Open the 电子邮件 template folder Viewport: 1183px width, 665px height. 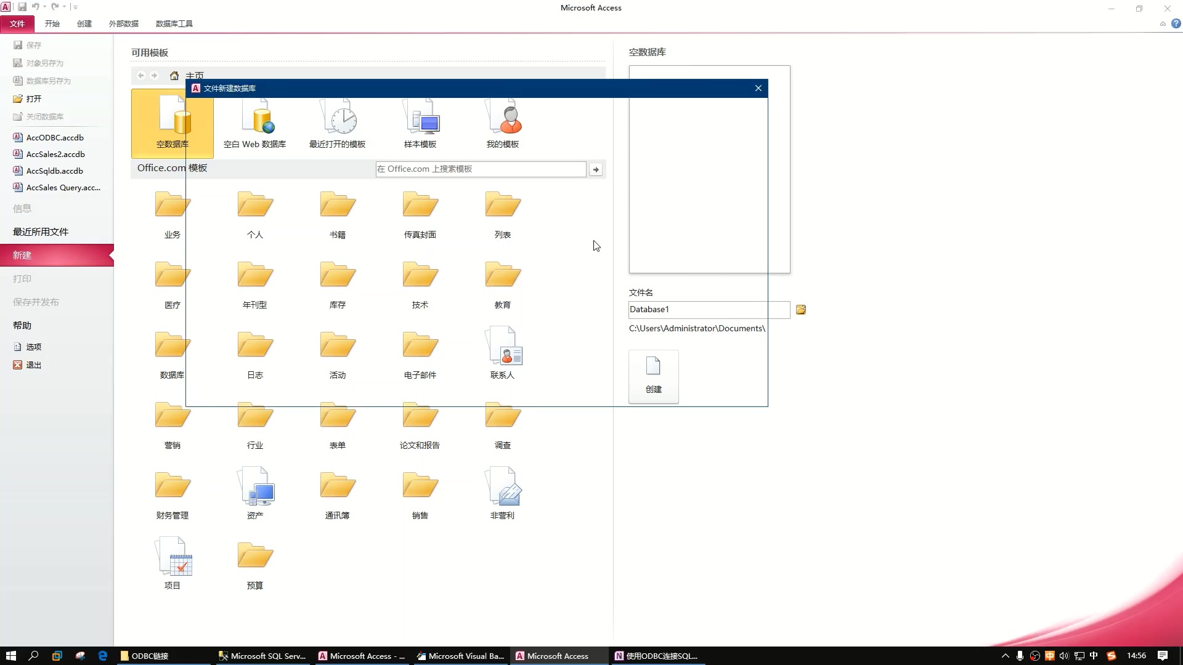pos(420,355)
